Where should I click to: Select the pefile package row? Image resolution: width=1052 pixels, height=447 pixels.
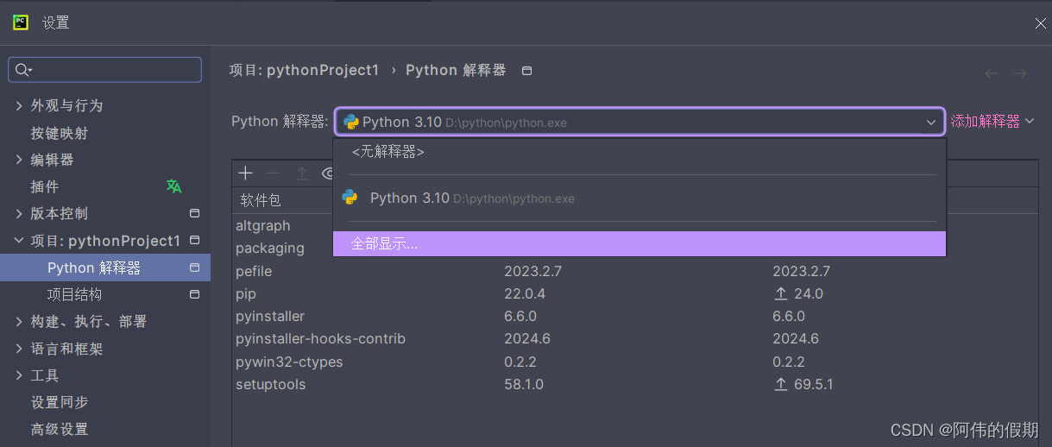[634, 271]
